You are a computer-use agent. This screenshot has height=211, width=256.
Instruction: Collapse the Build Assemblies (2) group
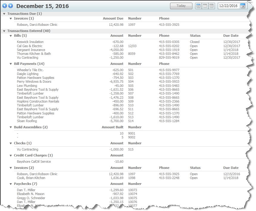point(11,127)
